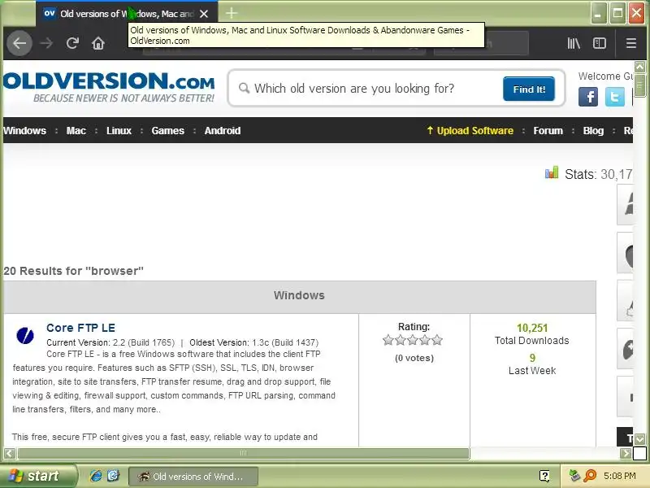Click the page's vertical scroll down arrow
Viewport: 650px width, 488px height.
tap(639, 439)
